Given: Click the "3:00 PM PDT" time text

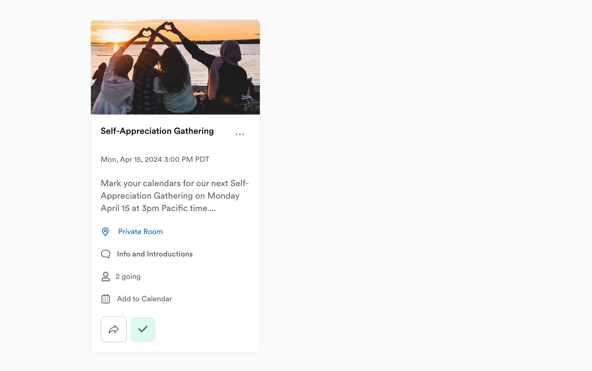Looking at the screenshot, I should click(186, 159).
